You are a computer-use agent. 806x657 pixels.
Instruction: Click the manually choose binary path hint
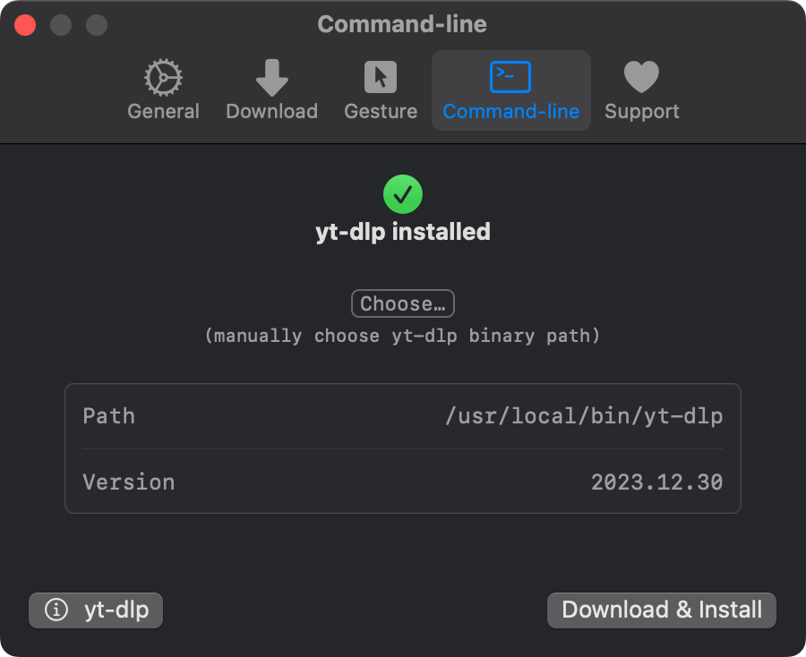point(403,337)
